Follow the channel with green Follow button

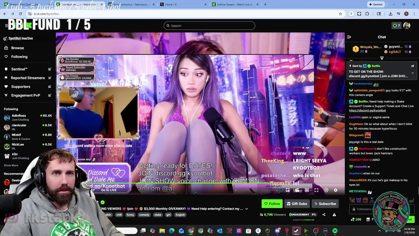[272, 204]
